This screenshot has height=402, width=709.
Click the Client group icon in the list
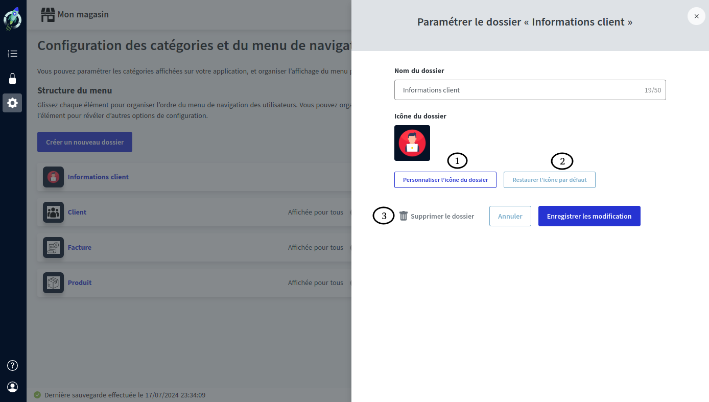(x=53, y=211)
